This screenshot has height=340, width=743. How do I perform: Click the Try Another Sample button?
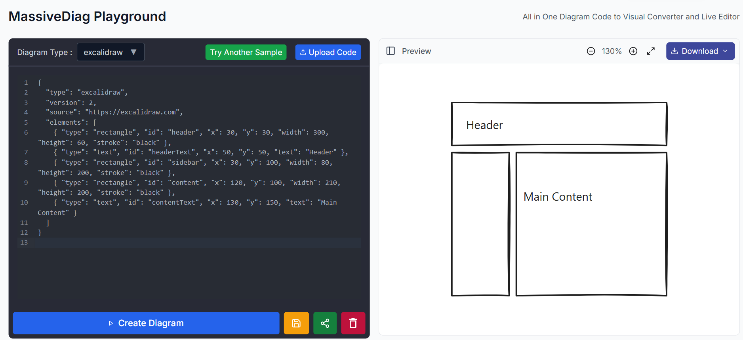tap(246, 52)
